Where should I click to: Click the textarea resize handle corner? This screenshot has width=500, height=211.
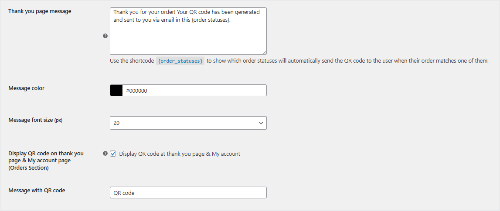(264, 52)
